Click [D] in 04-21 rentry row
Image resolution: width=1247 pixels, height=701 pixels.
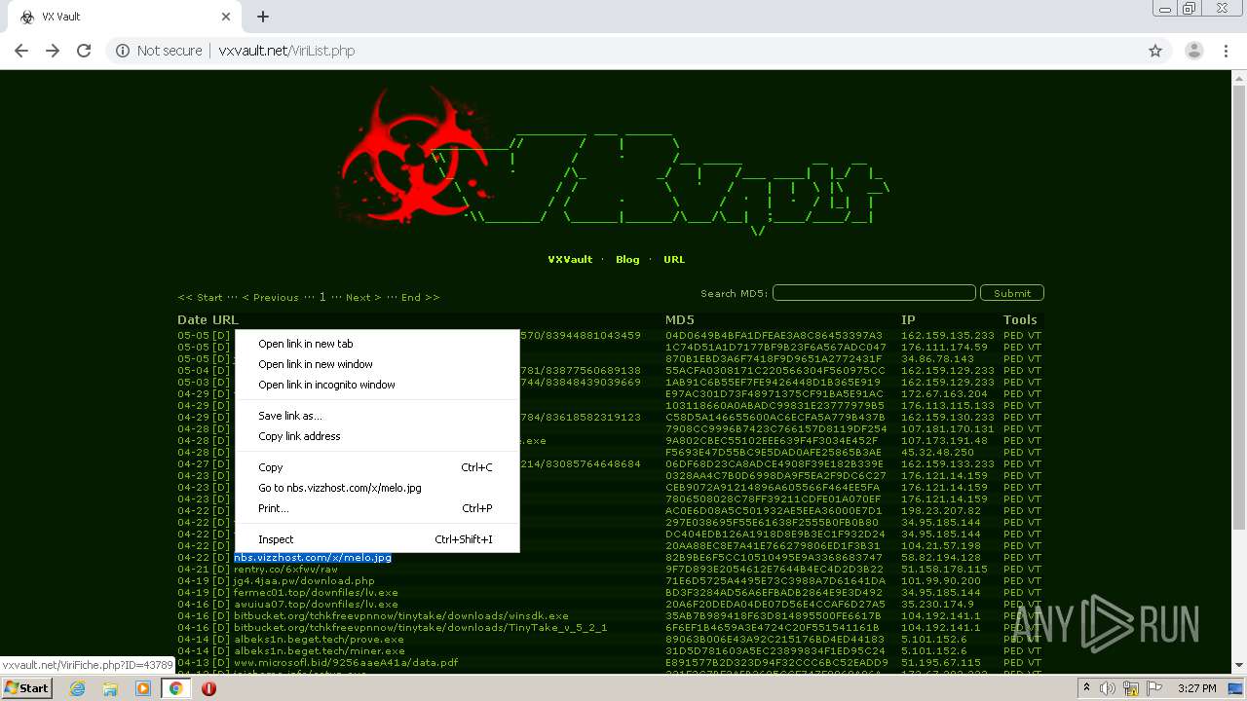click(x=221, y=570)
